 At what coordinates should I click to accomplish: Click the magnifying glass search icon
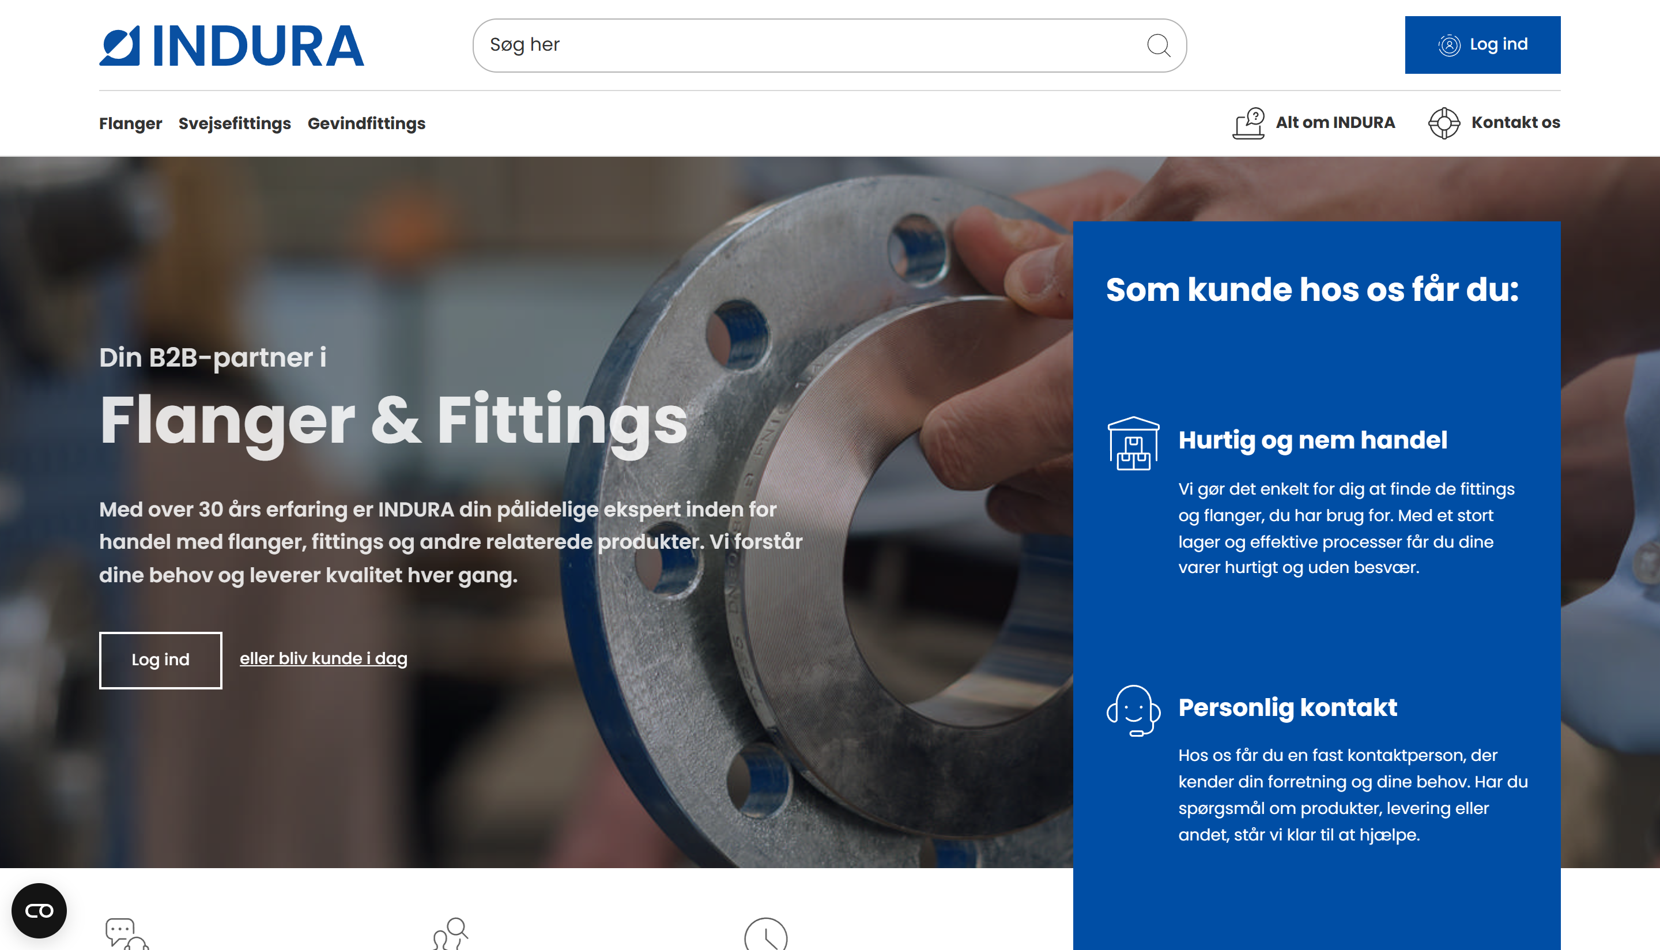pyautogui.click(x=1159, y=46)
